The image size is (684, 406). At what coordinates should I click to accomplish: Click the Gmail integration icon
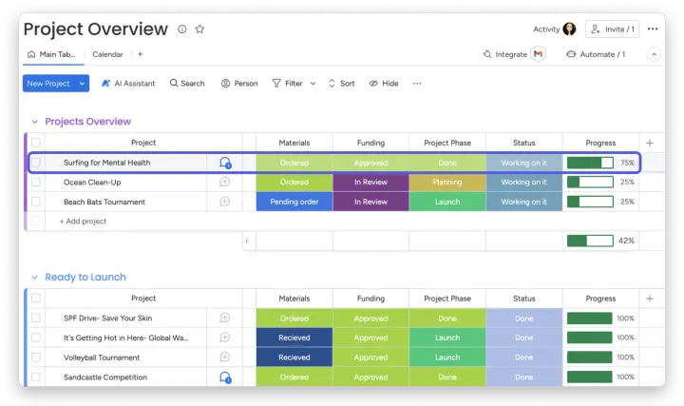[539, 53]
